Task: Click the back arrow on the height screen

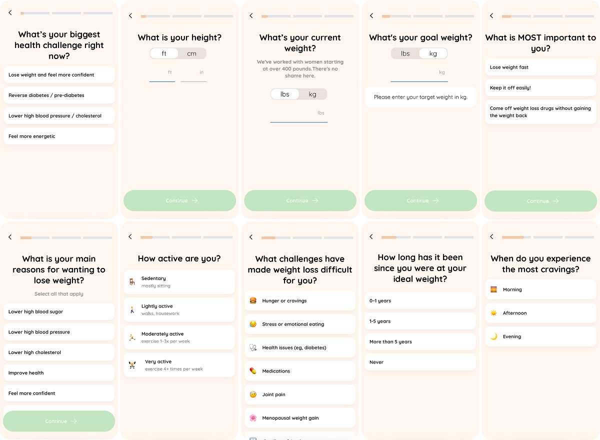Action: click(130, 15)
